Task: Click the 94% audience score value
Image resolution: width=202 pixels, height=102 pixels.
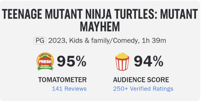Action: (148, 62)
